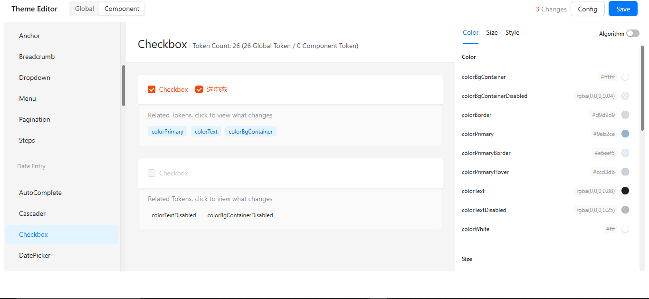Select Breadcrumb in the component list
This screenshot has height=299, width=649.
tap(62, 57)
